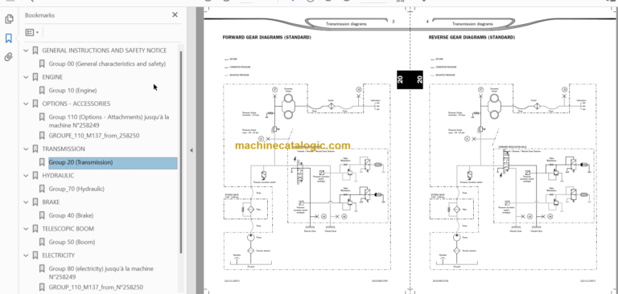618x294 pixels.
Task: Click bookmark icon beside HYDRAULIC heading
Action: pos(35,176)
